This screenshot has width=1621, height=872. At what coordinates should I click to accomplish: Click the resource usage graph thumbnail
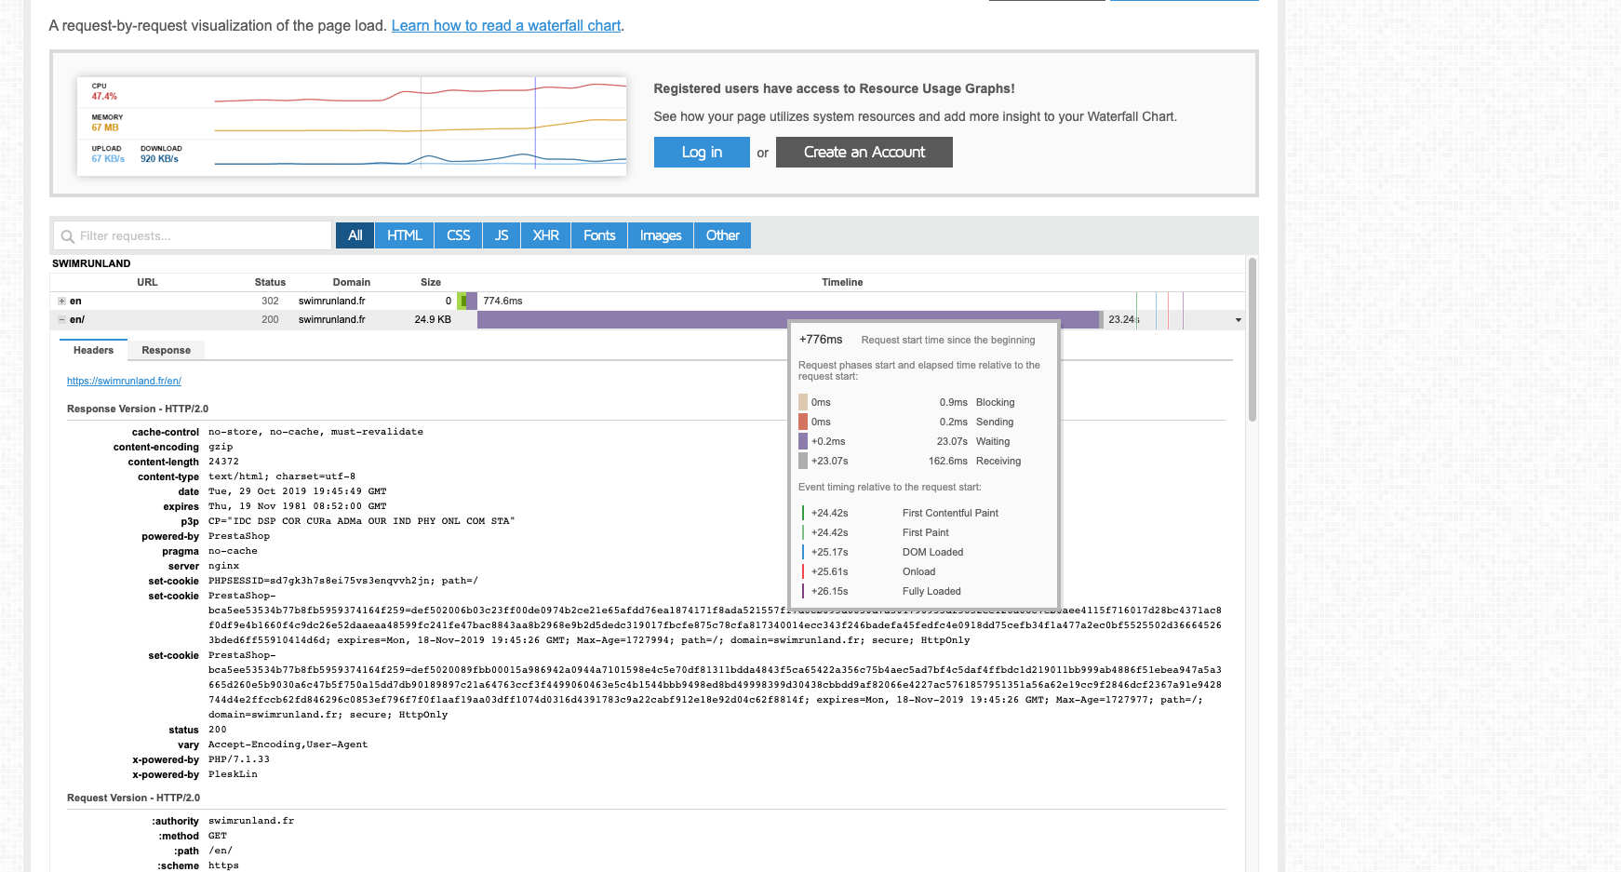click(x=352, y=126)
